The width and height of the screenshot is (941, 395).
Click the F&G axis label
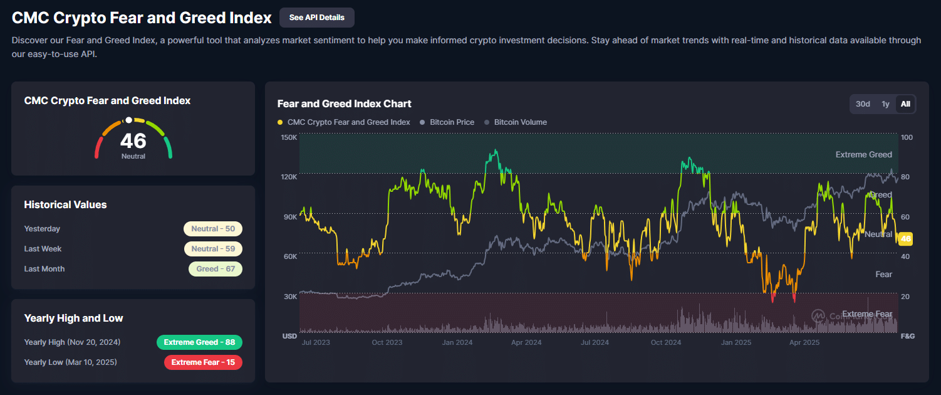908,336
